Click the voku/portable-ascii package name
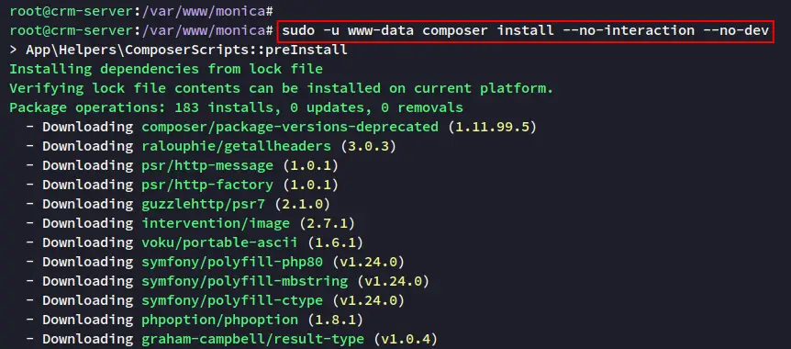Image resolution: width=791 pixels, height=349 pixels. 219,242
